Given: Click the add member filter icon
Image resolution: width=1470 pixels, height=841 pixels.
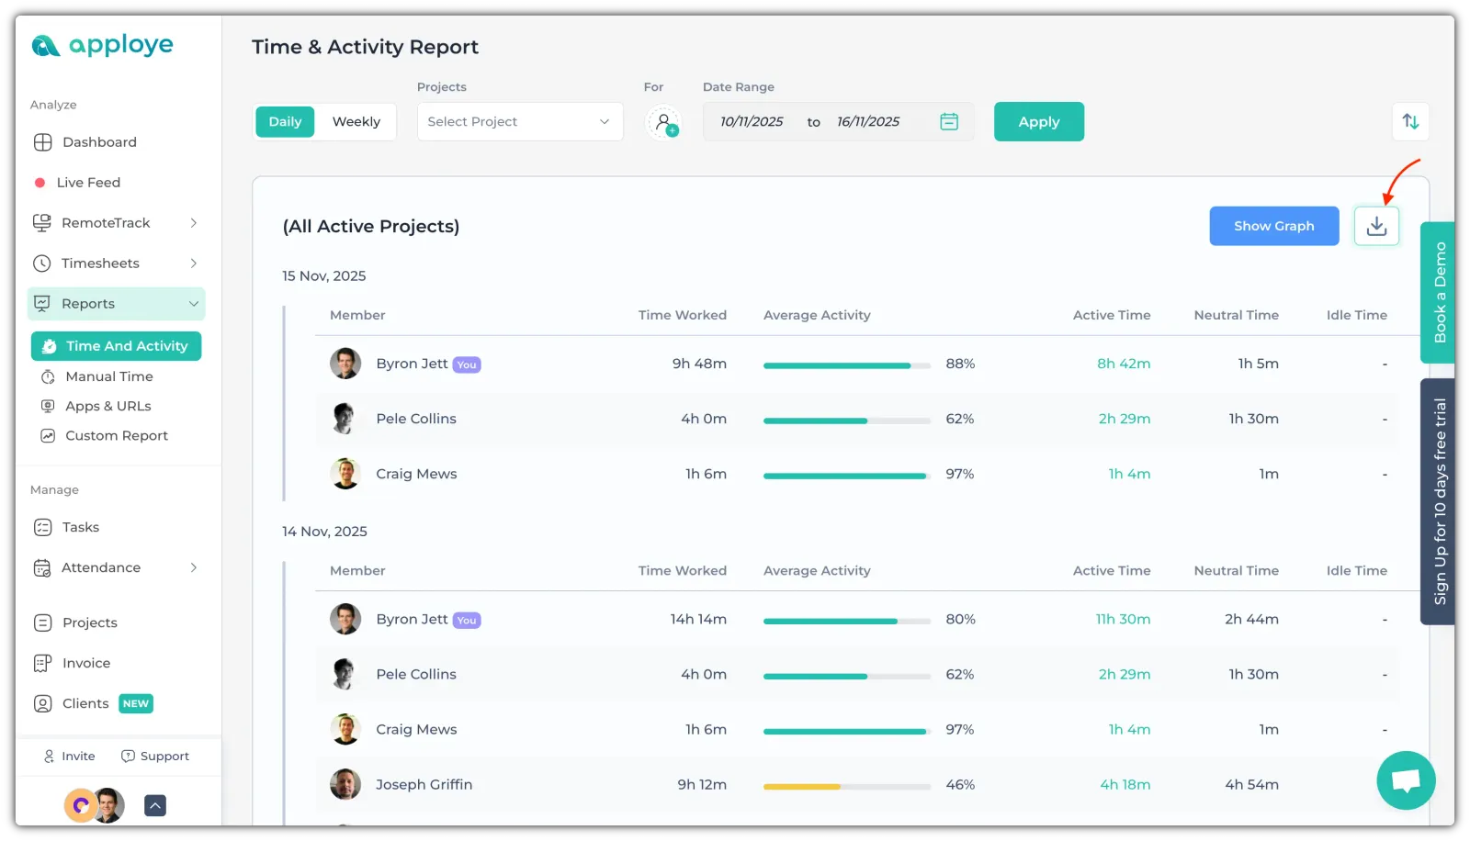Looking at the screenshot, I should coord(663,122).
